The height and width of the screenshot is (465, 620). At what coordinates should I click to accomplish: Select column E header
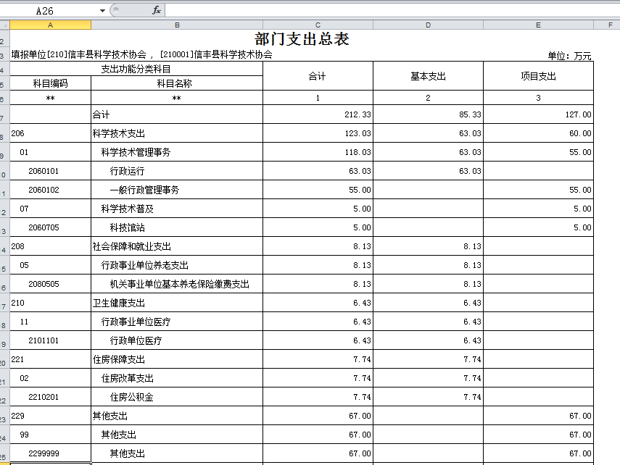pyautogui.click(x=538, y=25)
